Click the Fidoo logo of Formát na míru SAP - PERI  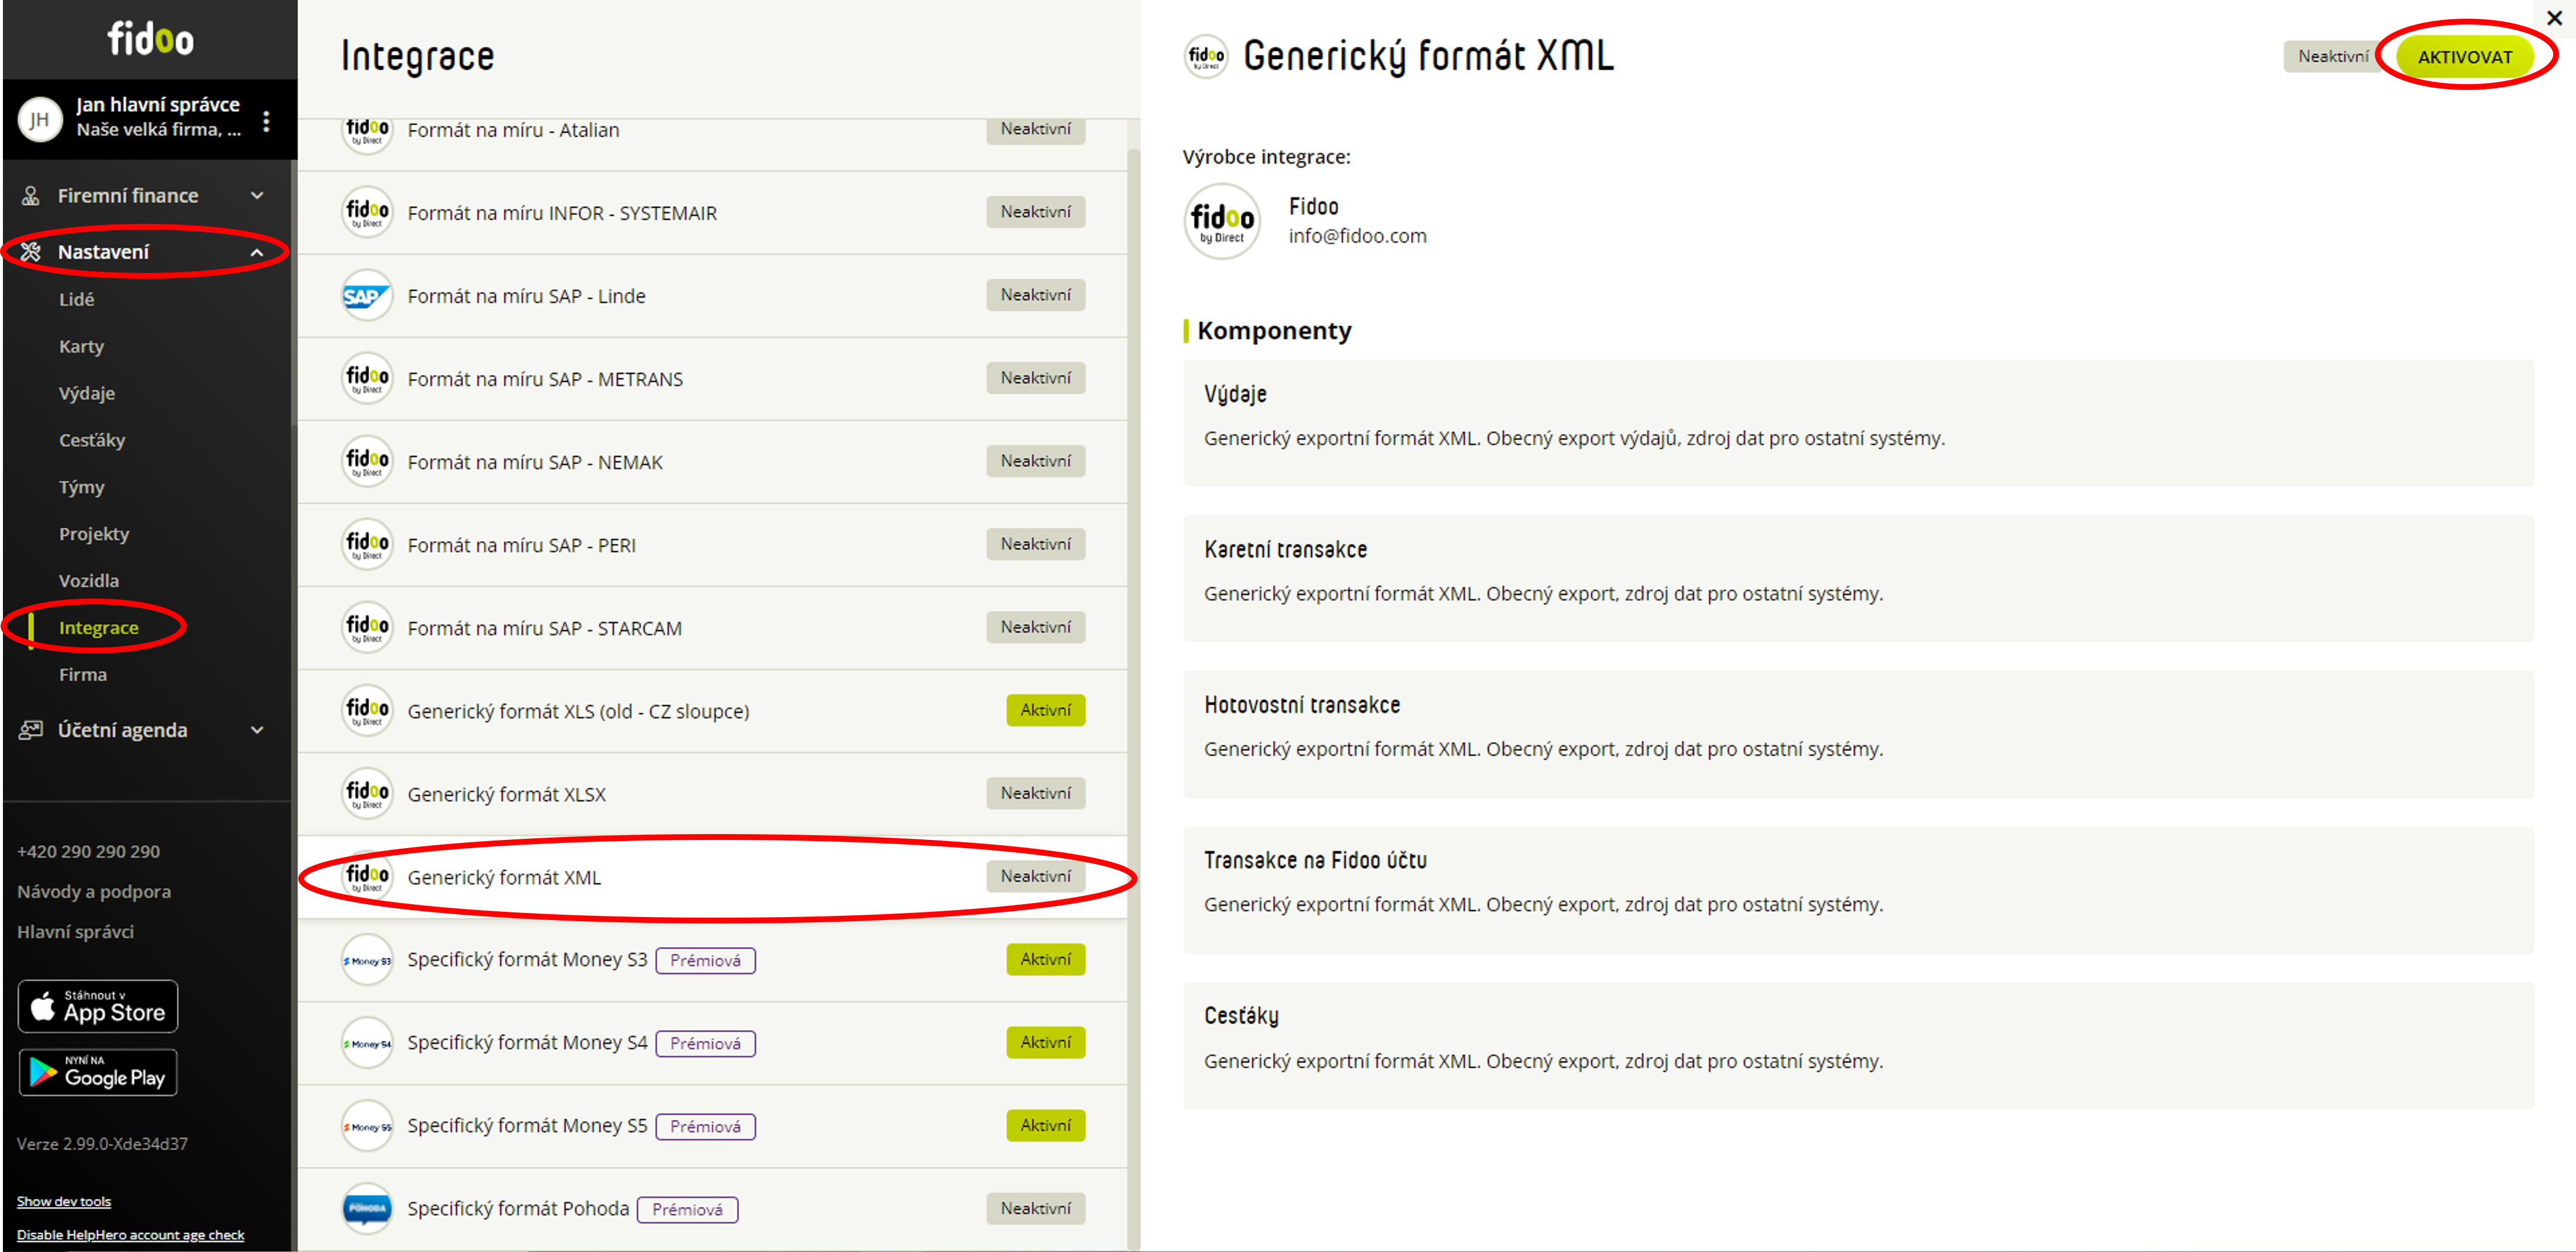(367, 545)
